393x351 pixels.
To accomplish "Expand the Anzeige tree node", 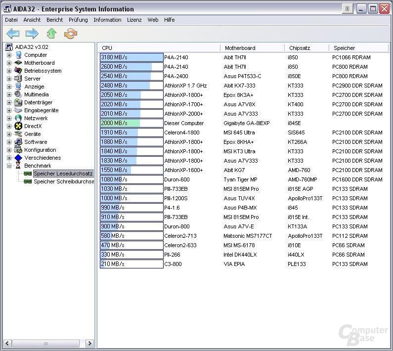I will [x=9, y=87].
